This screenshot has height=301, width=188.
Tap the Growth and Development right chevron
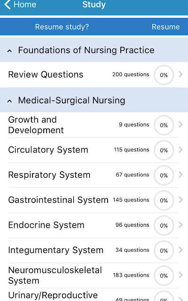(180, 124)
